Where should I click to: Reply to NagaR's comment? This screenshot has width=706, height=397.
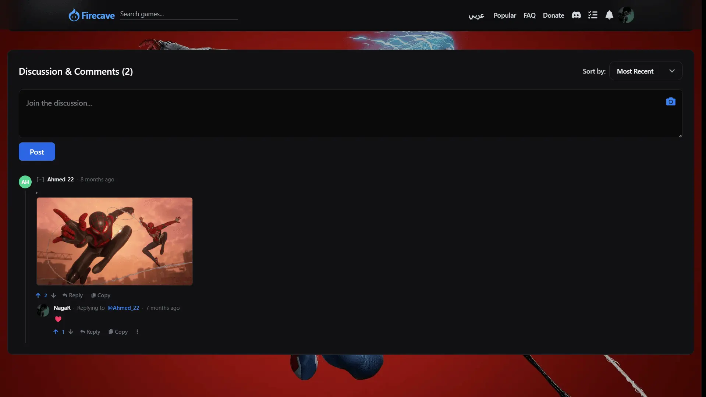click(90, 332)
